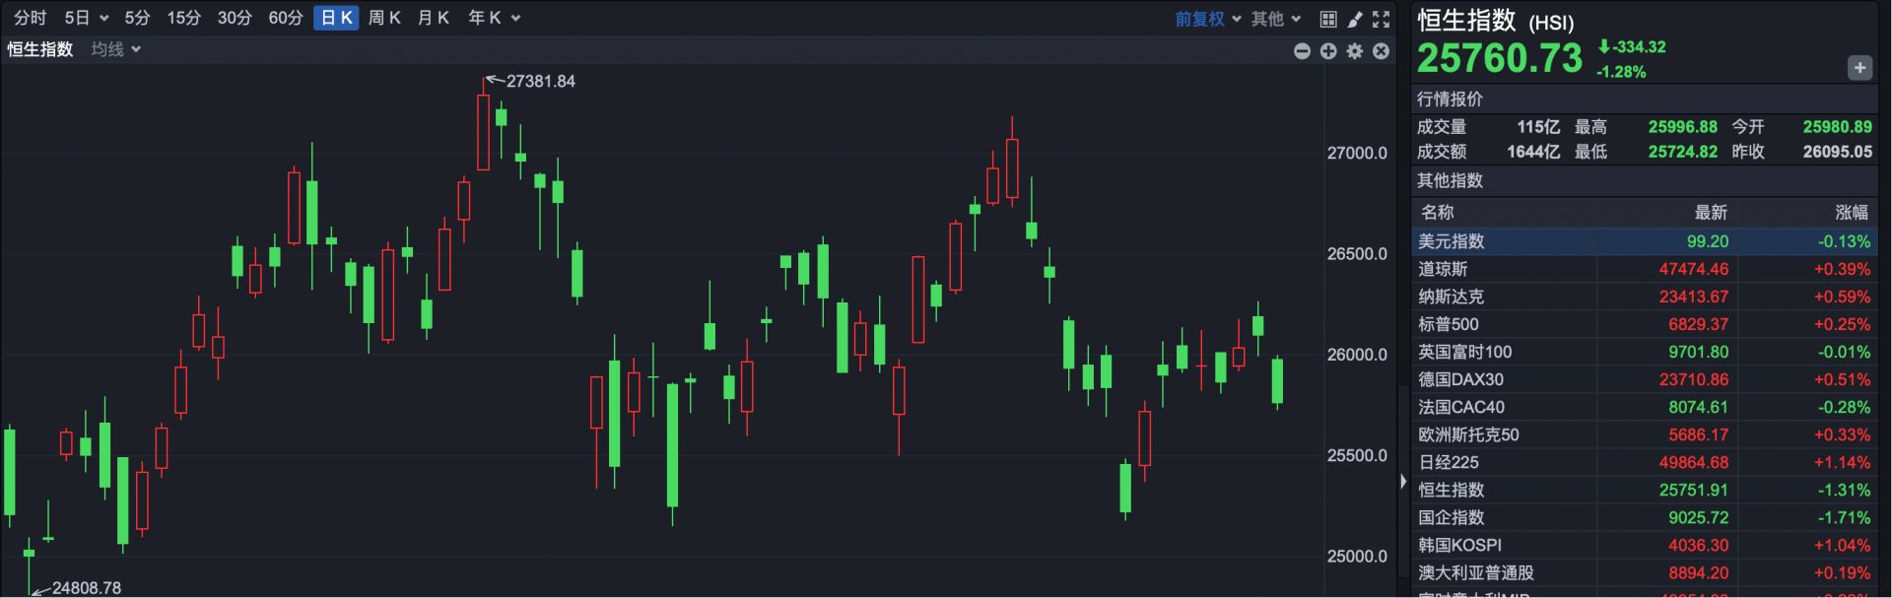Expand the 均线 moving average dropdown
Image resolution: width=1892 pixels, height=598 pixels.
pos(116,49)
